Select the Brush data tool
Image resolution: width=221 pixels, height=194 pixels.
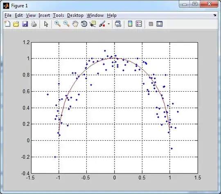[102, 24]
